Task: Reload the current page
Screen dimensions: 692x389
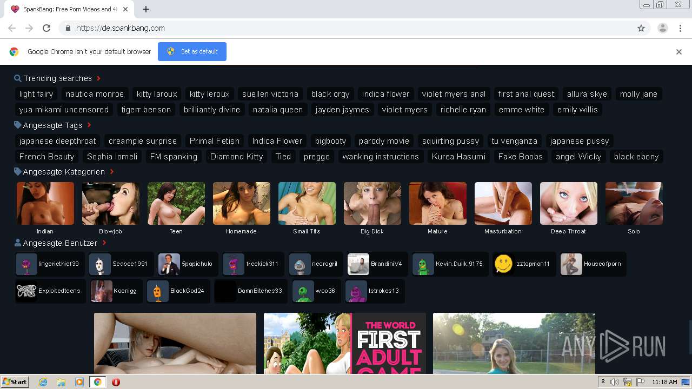Action: [46, 28]
